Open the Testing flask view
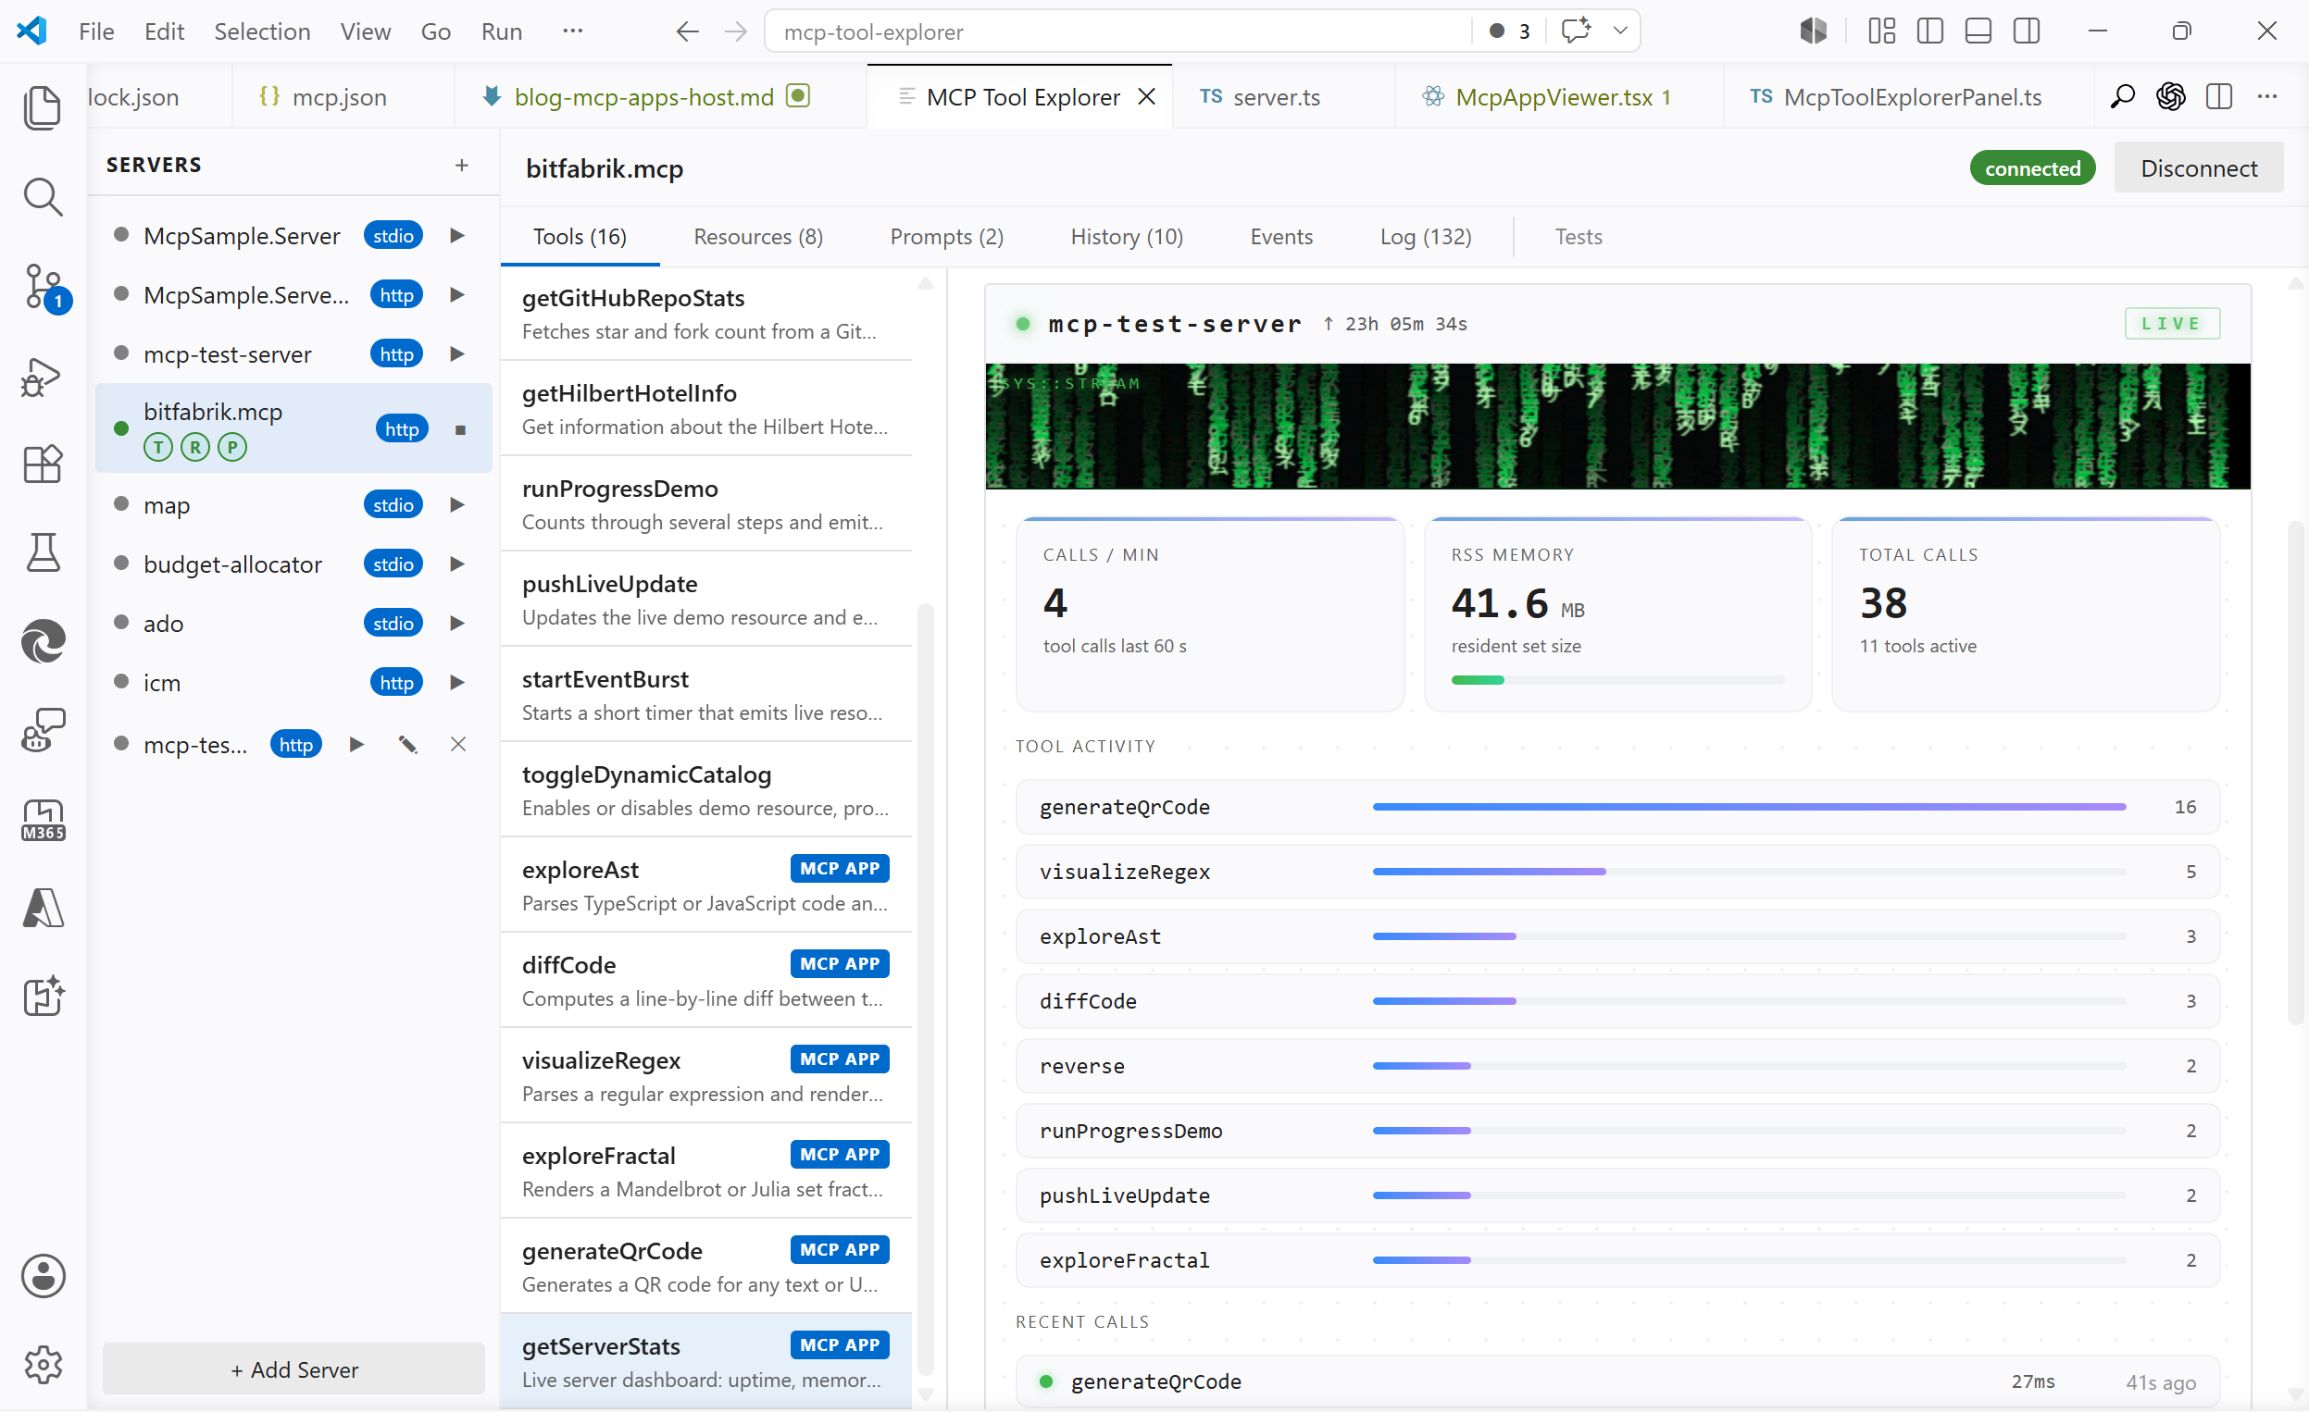The width and height of the screenshot is (2309, 1412). pos(43,552)
